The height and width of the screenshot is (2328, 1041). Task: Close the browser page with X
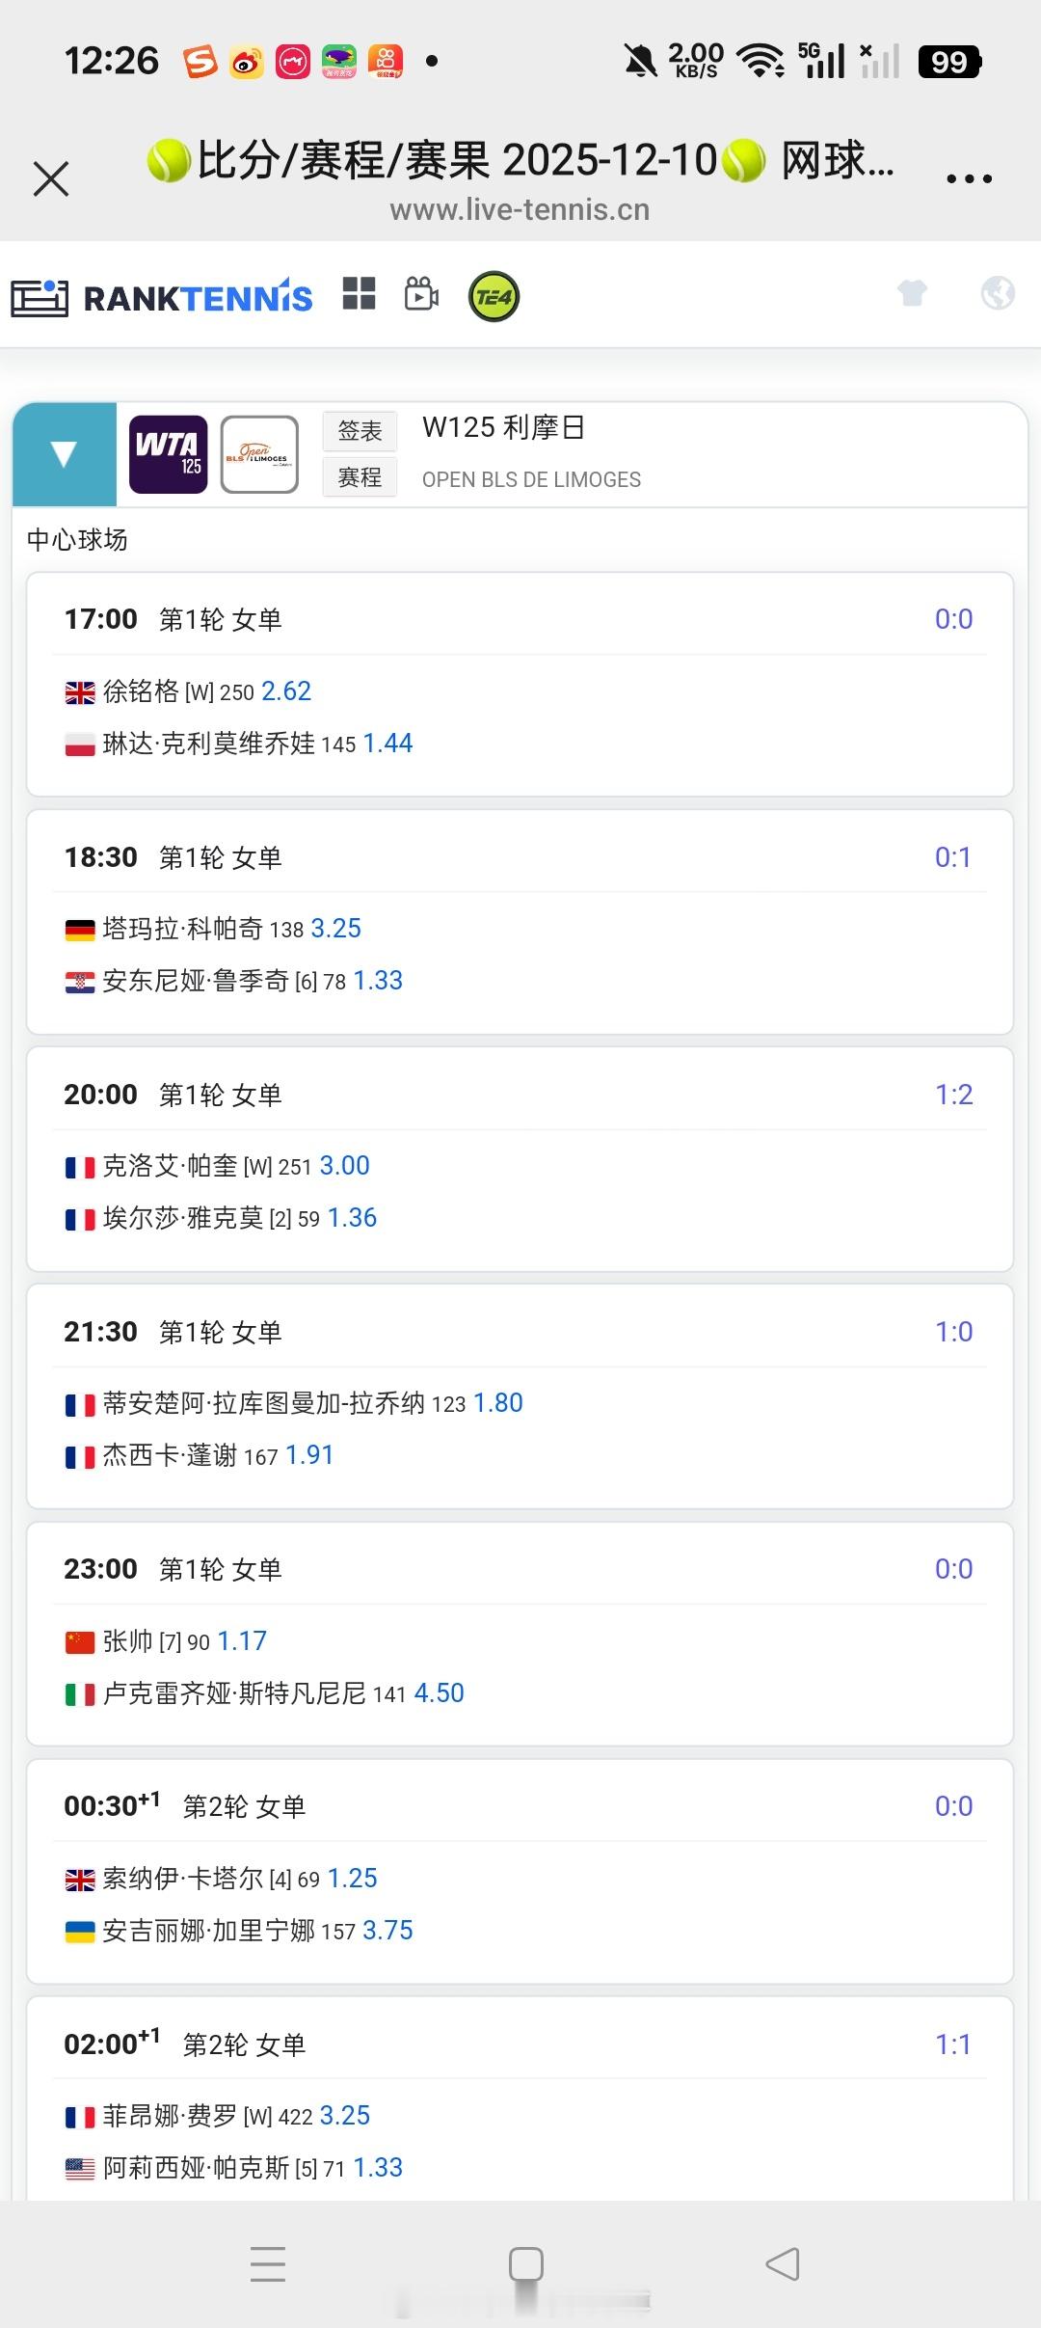[51, 178]
